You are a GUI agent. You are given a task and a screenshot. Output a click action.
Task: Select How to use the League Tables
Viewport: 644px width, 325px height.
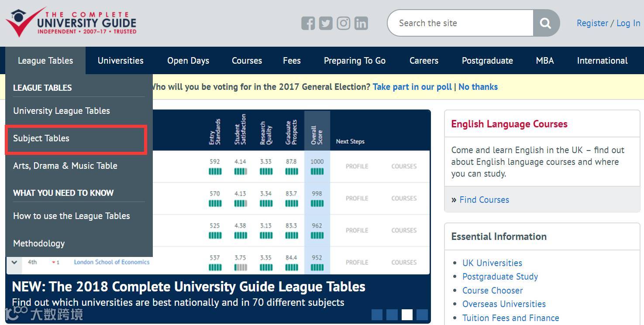pos(72,216)
